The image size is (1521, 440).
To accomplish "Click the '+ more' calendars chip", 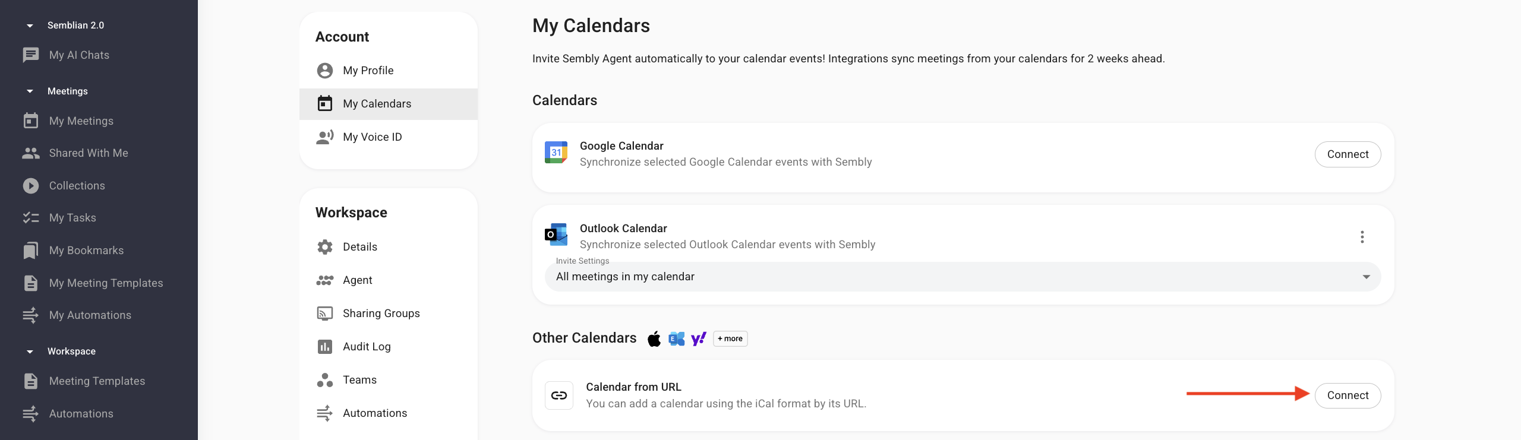I will point(730,339).
